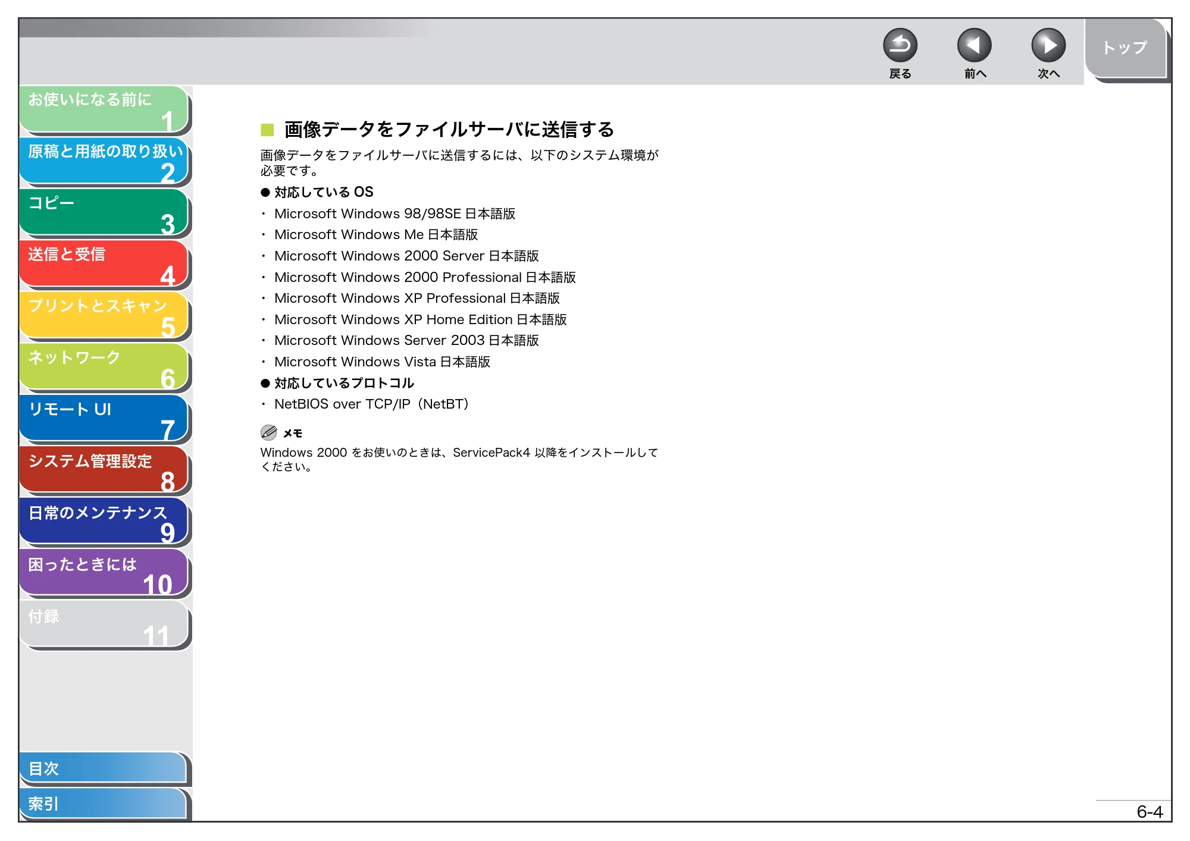Go to previous page with 前へ icon
1190x841 pixels.
[x=974, y=45]
